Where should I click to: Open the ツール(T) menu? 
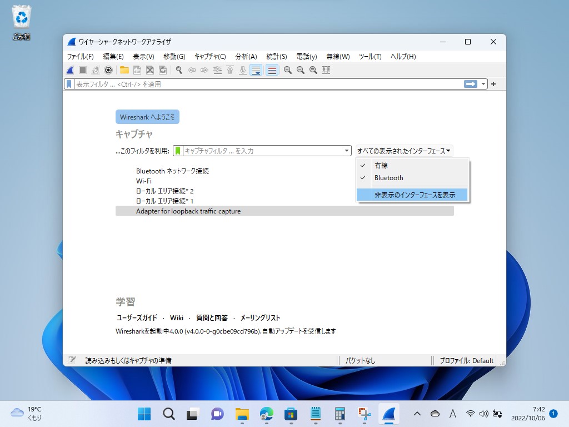pos(370,57)
